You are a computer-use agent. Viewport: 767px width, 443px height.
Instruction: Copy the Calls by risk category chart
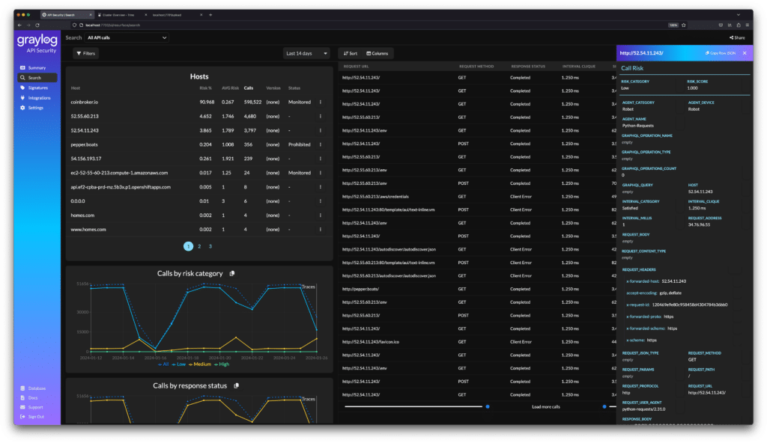(232, 274)
